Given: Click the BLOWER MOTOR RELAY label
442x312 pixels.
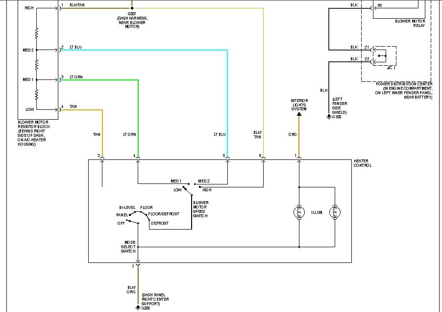Looking at the screenshot, I should point(410,23).
